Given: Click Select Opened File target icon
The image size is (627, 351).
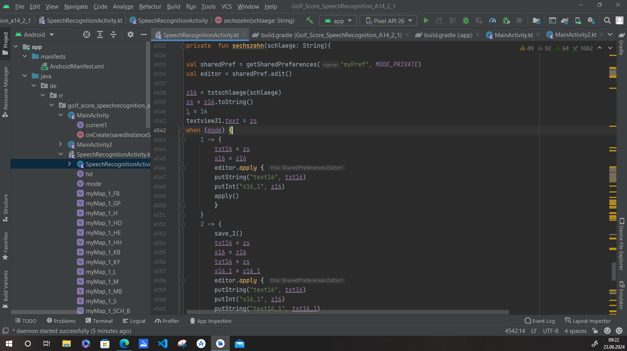Looking at the screenshot, I should tap(87, 35).
